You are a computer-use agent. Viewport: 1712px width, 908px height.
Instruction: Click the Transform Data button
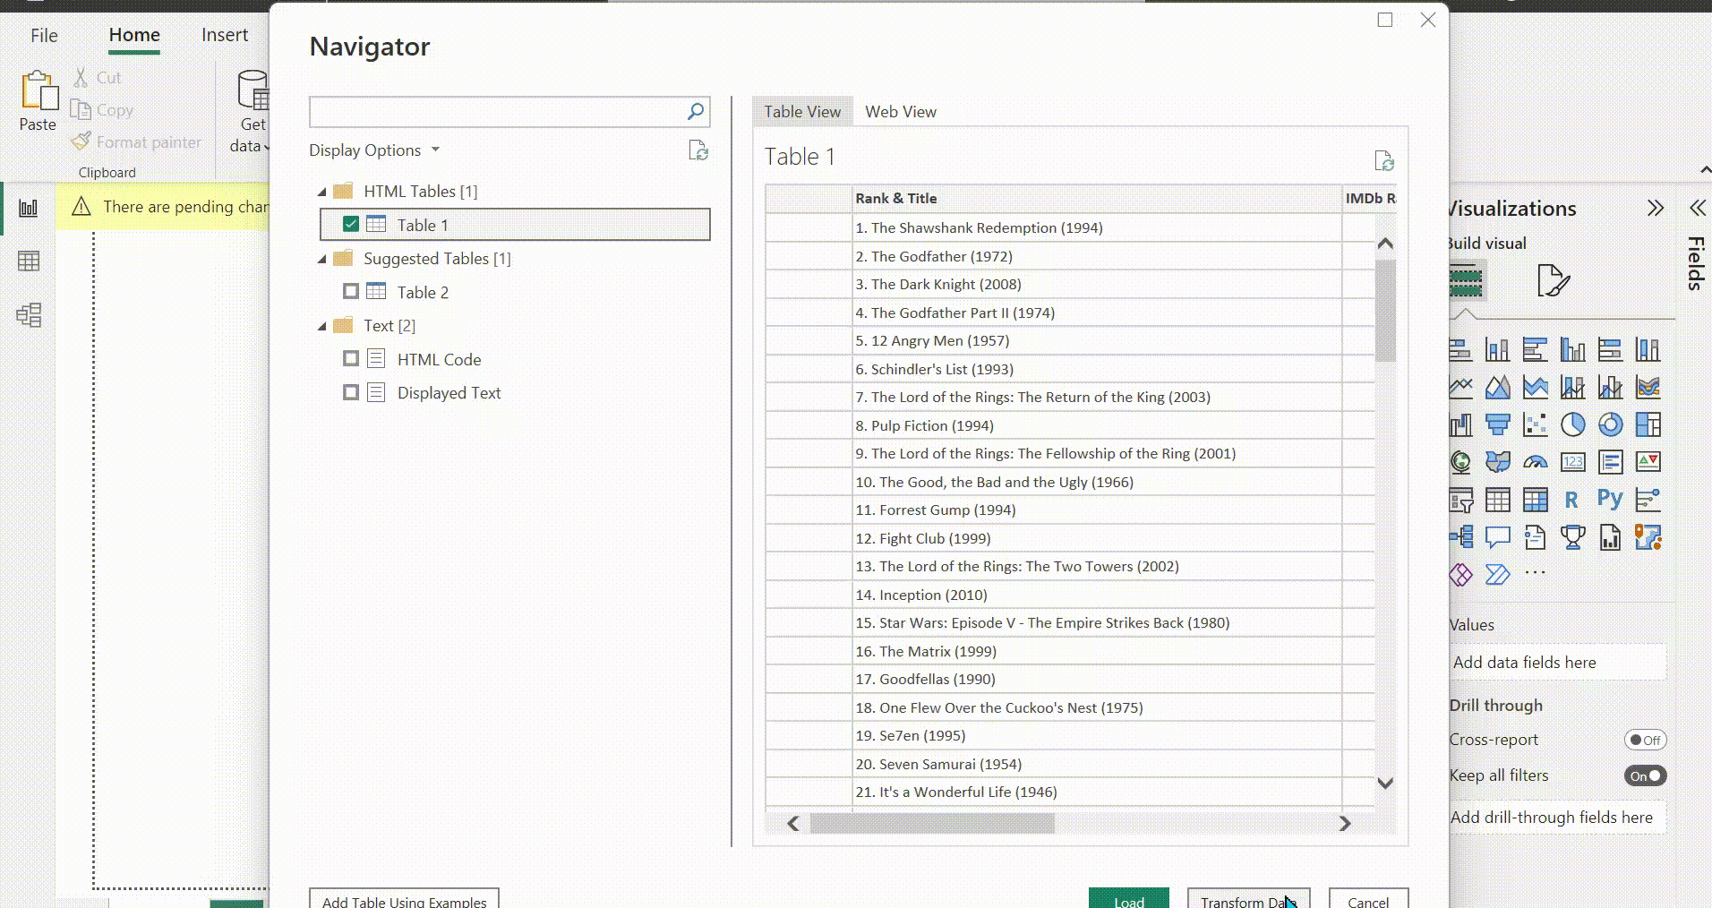[x=1249, y=898]
